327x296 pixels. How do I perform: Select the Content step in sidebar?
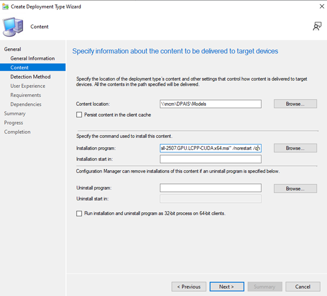click(x=32, y=68)
